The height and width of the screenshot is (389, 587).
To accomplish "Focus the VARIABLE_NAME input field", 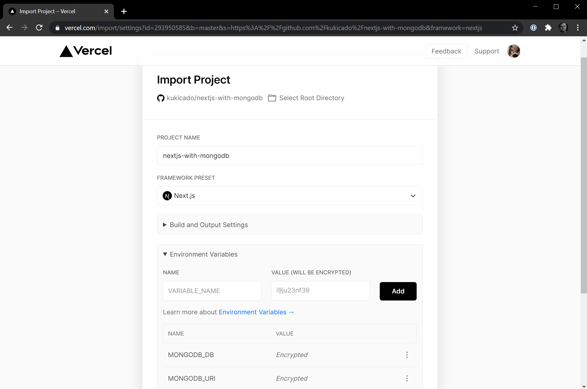I will coord(212,291).
